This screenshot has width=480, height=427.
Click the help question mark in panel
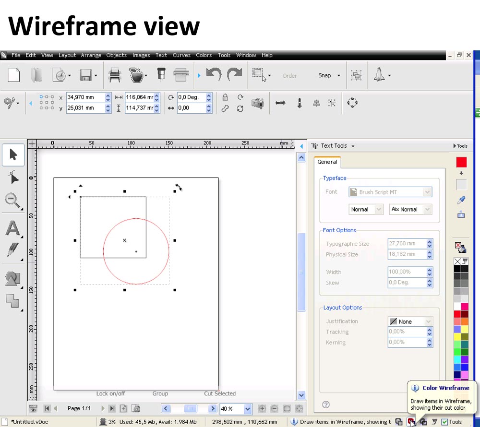point(326,404)
